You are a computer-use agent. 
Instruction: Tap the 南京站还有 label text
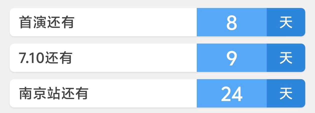pos(53,94)
